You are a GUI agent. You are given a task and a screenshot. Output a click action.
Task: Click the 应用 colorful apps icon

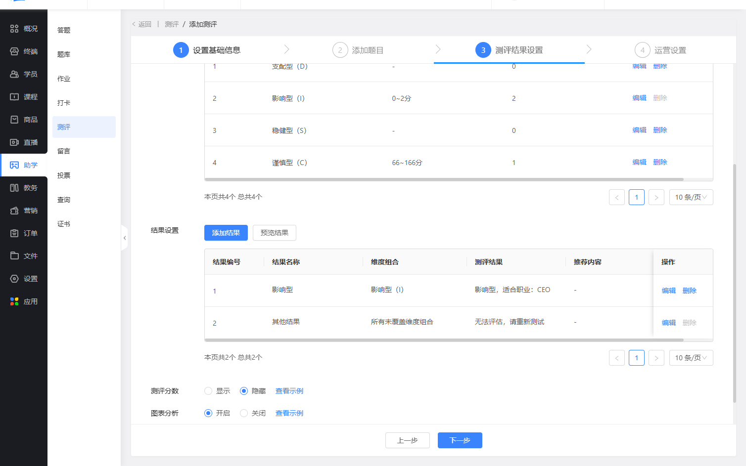point(14,301)
